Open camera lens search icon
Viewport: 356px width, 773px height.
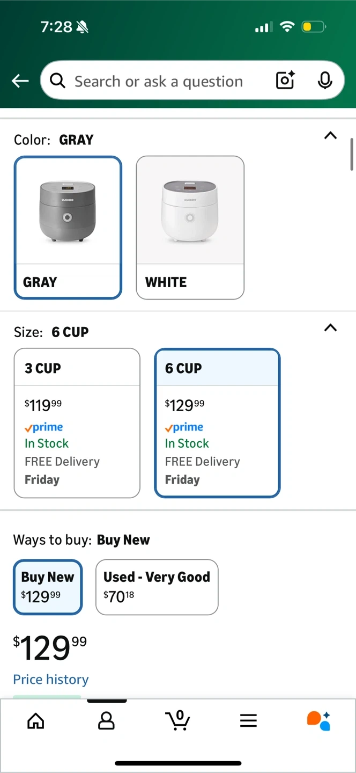pyautogui.click(x=285, y=81)
